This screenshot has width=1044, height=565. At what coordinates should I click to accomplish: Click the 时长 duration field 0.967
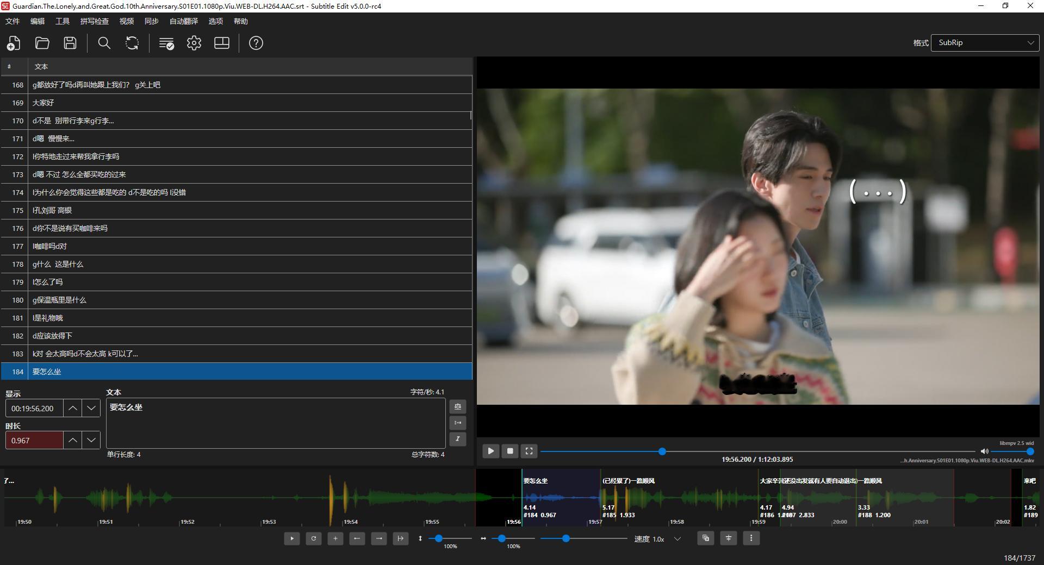point(35,440)
